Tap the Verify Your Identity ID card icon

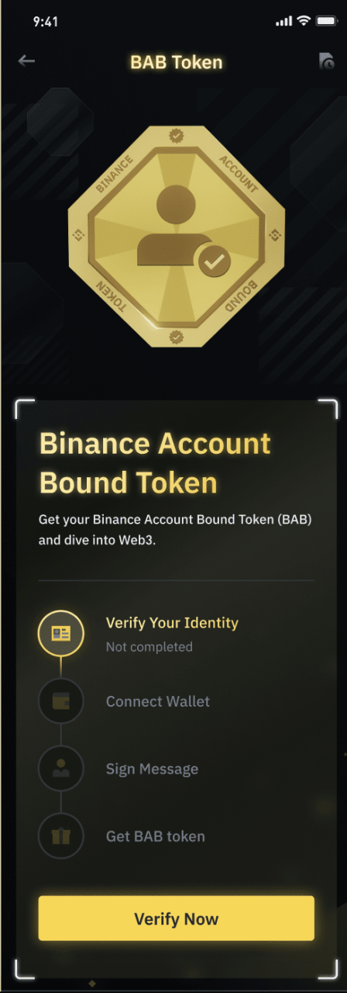point(60,633)
